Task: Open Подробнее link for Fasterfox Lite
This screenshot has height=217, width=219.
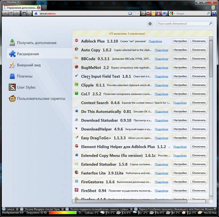Action: tap(161, 173)
